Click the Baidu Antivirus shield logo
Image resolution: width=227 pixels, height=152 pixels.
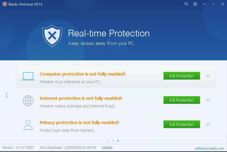(5, 4)
